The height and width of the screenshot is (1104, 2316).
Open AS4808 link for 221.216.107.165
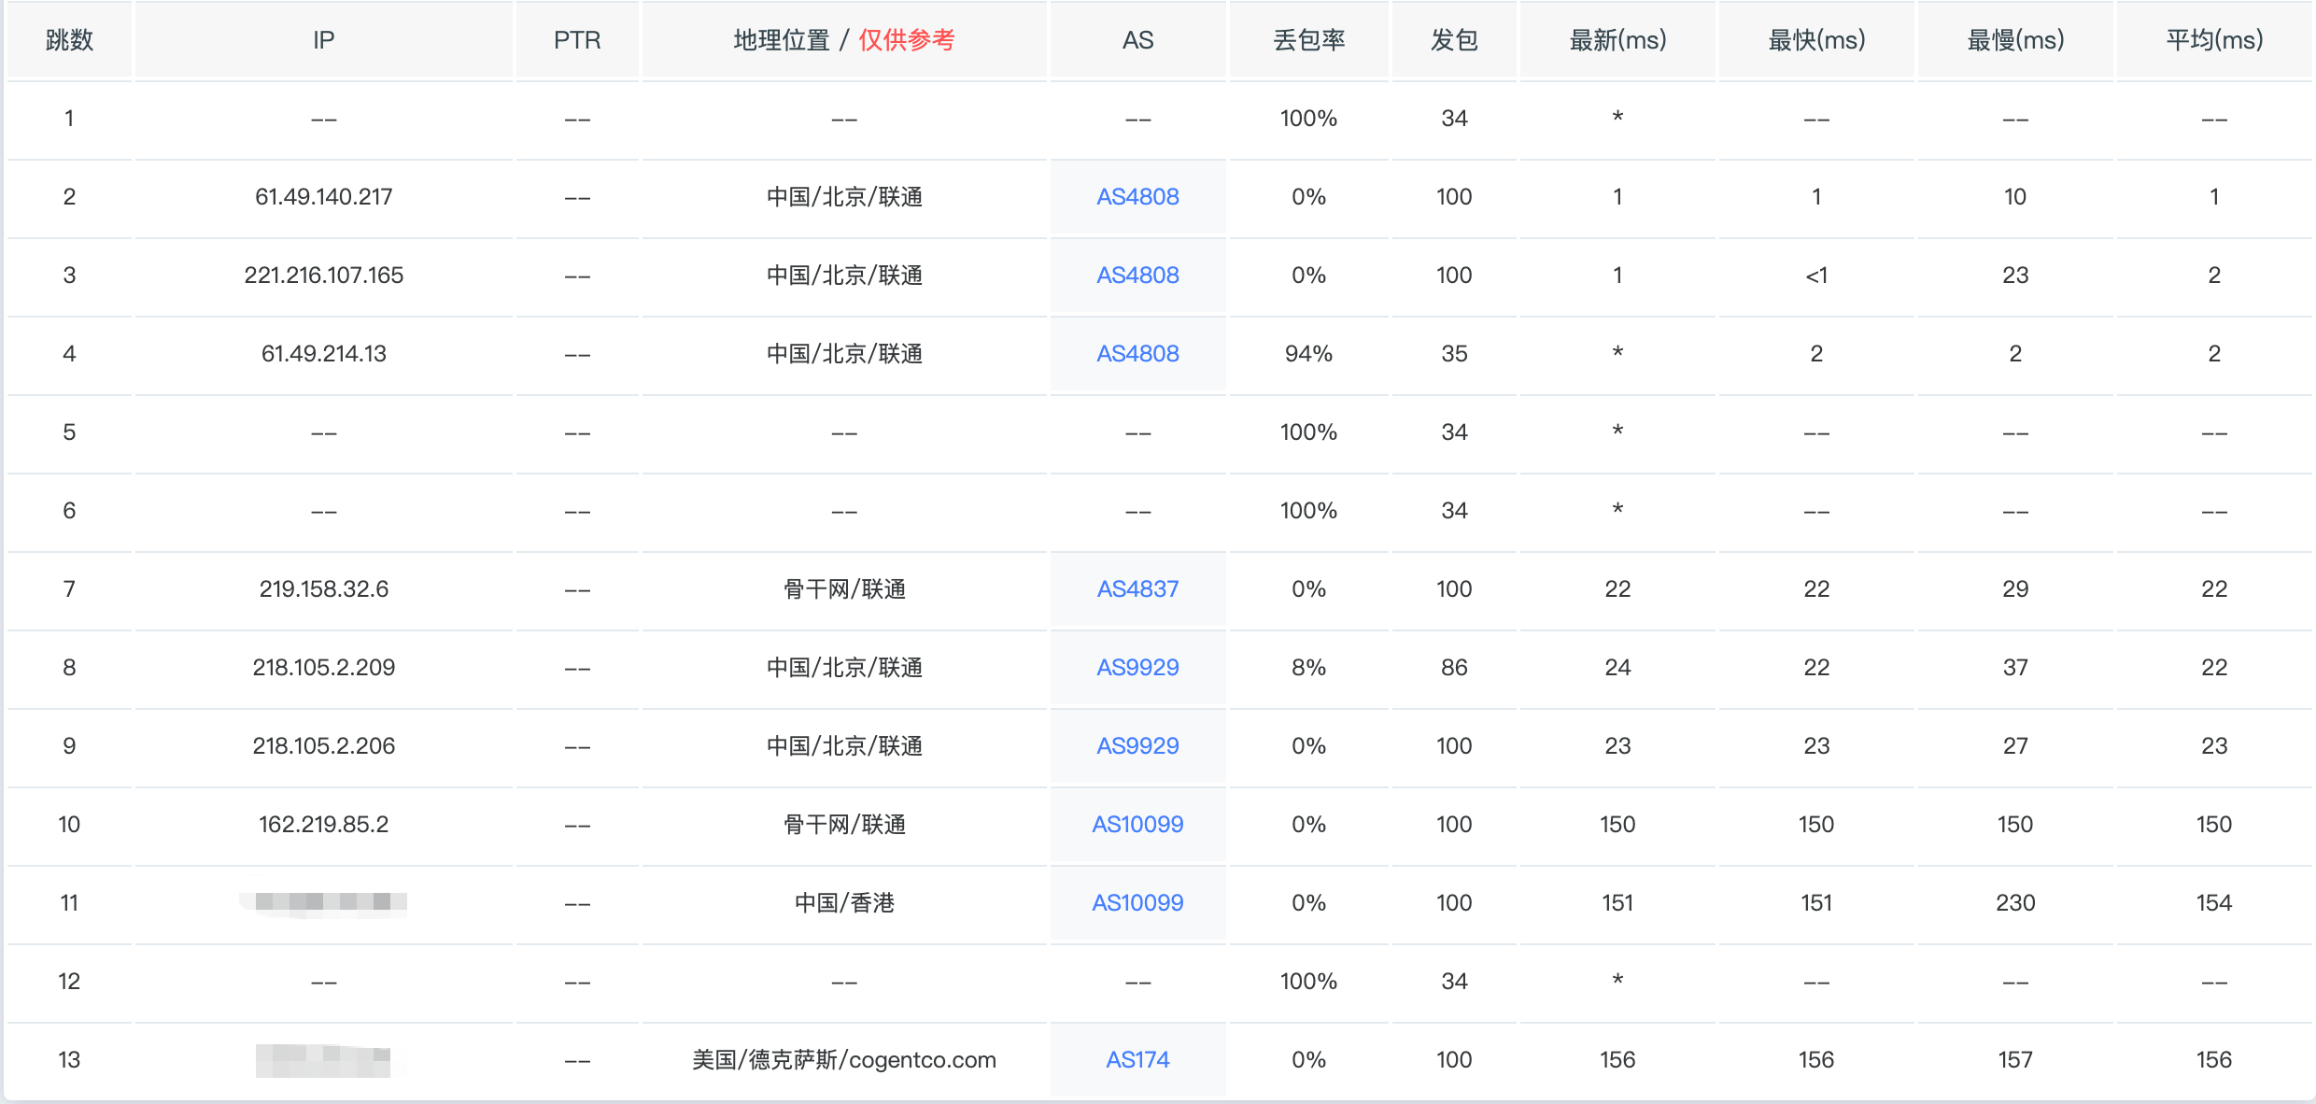click(x=1137, y=276)
